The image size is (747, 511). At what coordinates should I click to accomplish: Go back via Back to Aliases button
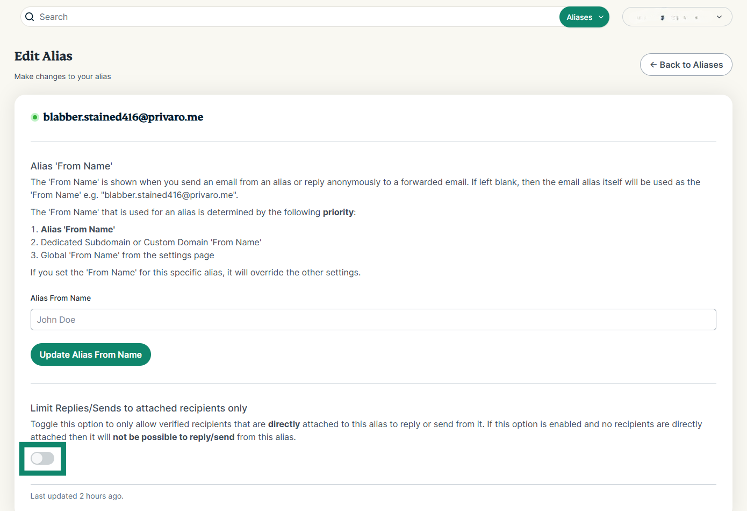686,65
